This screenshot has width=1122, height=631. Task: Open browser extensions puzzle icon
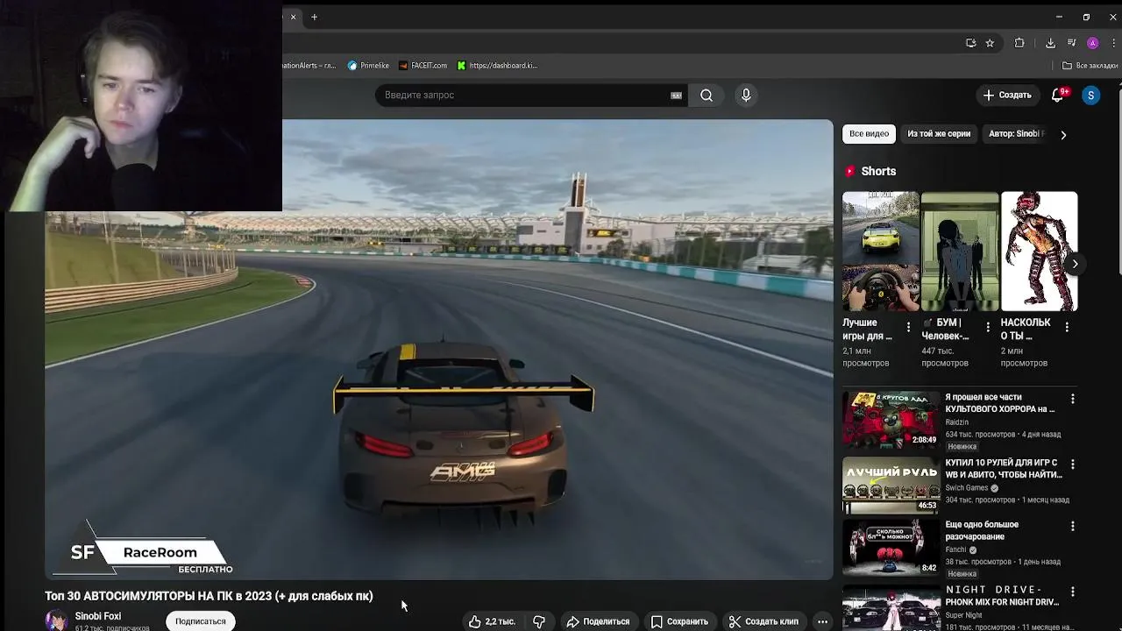click(x=1019, y=43)
